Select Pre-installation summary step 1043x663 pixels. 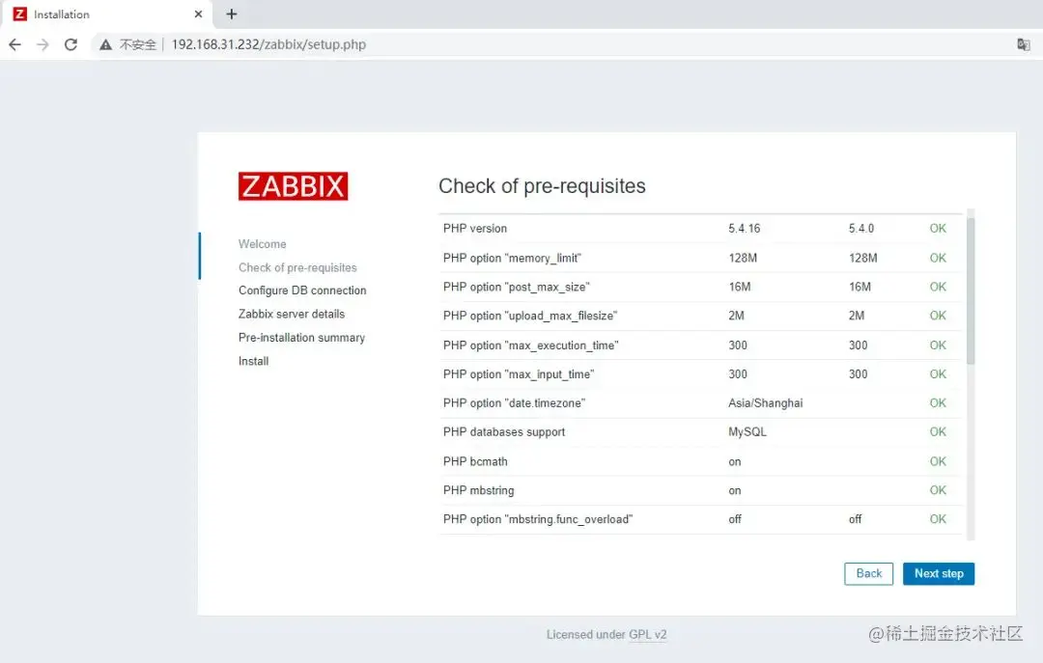(x=301, y=337)
